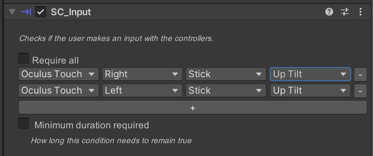Open the focused Up Tilt dropdown
373x156 pixels.
(x=310, y=74)
